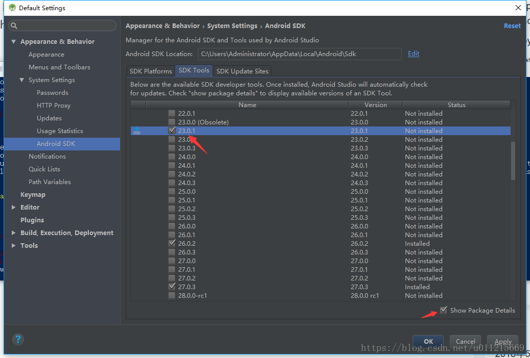This screenshot has width=530, height=358.
Task: Click System Settings in the breadcrumb
Action: [x=232, y=26]
